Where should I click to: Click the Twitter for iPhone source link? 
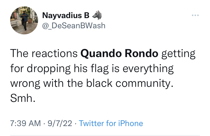click(x=111, y=124)
